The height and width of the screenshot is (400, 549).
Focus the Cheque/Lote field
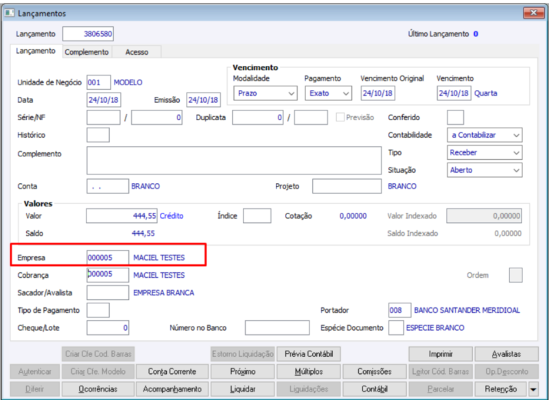point(108,328)
